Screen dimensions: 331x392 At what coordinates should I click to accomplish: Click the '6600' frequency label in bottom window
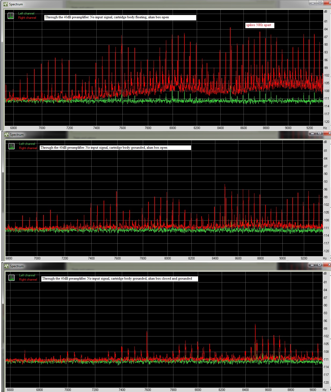tap(10, 390)
